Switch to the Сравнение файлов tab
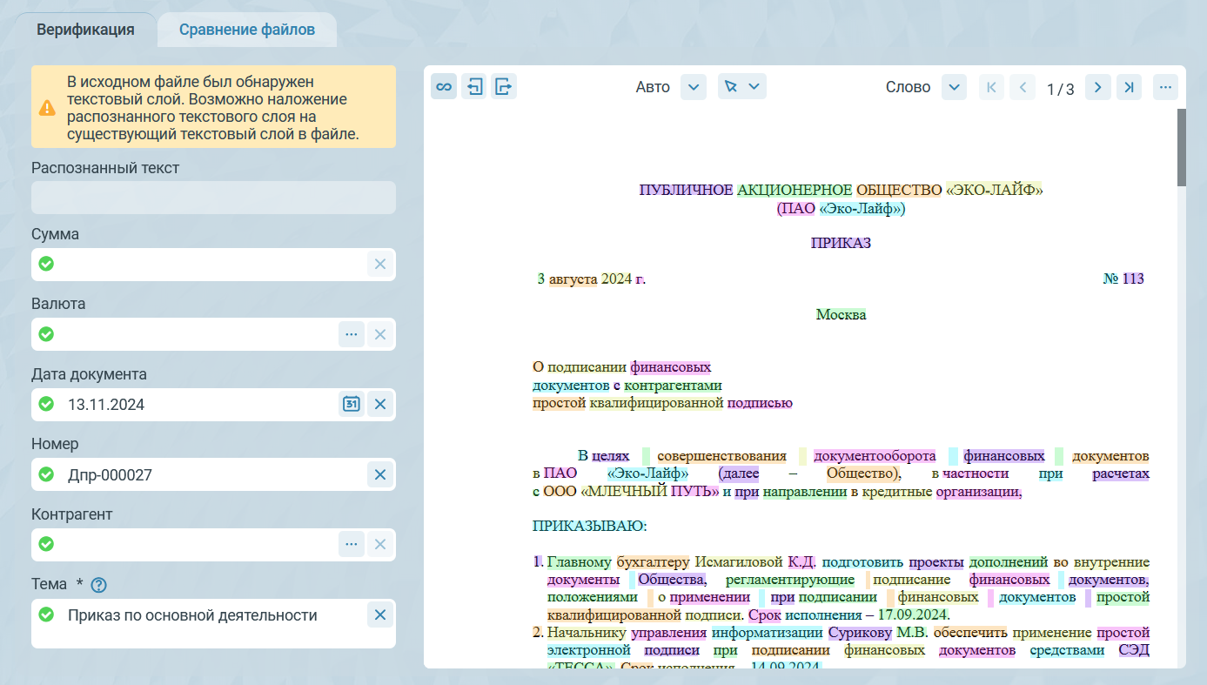 pos(247,30)
